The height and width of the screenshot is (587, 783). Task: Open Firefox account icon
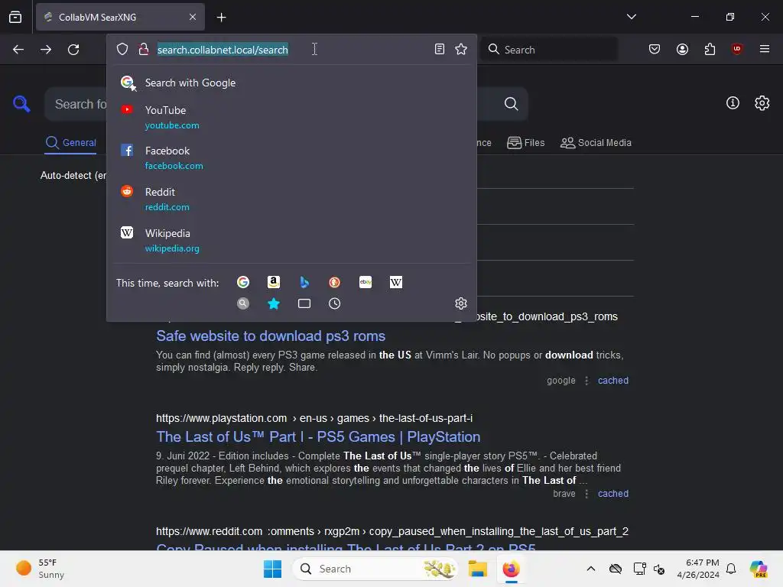point(682,49)
